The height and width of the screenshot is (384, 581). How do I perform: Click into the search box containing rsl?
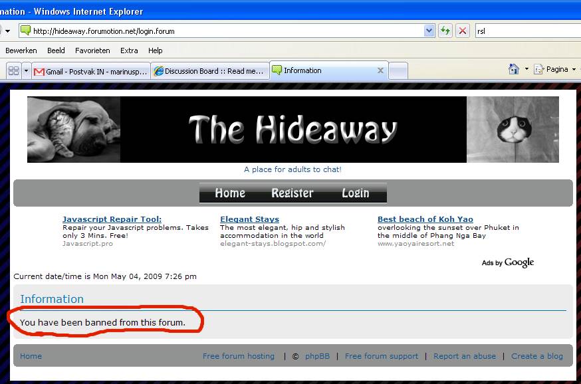pos(525,31)
